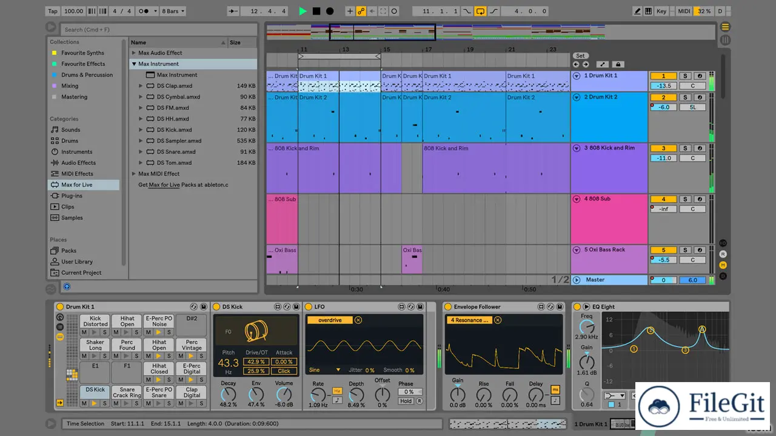
Task: Click the EQ Eight filter band 2 node
Action: point(651,331)
